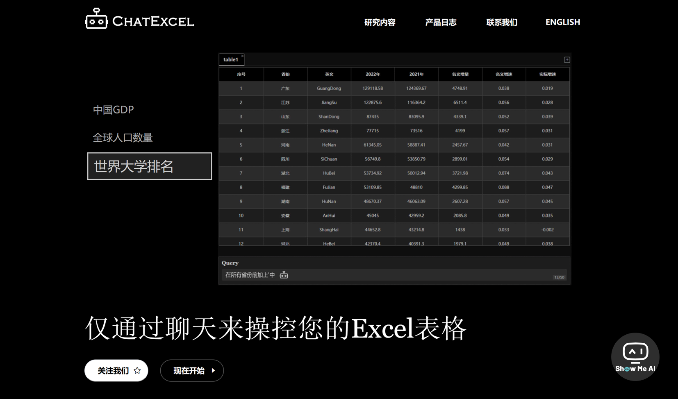Click the 名义增速 column header
678x399 pixels.
[504, 74]
